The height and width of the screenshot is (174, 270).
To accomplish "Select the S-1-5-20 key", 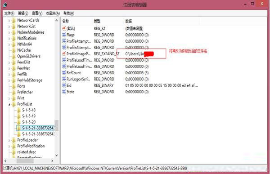I will [29, 122].
